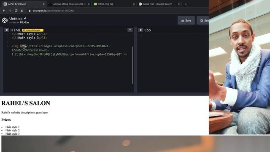The image size is (270, 152).
Task: Click the unsaved changes badge
Action: tap(33, 30)
